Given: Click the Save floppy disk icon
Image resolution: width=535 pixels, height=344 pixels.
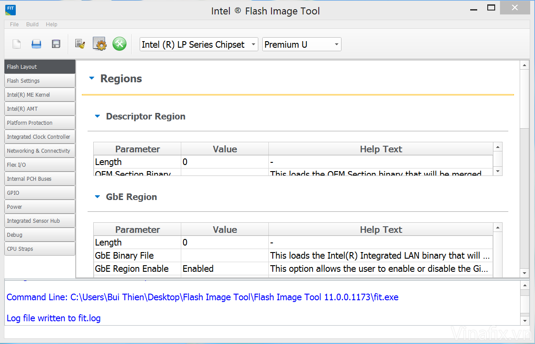Looking at the screenshot, I should [x=56, y=44].
